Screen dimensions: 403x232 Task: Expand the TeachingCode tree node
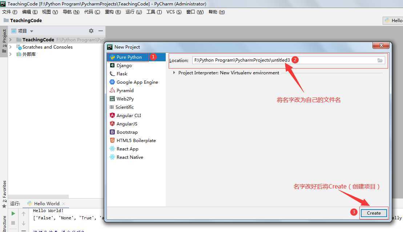10,40
